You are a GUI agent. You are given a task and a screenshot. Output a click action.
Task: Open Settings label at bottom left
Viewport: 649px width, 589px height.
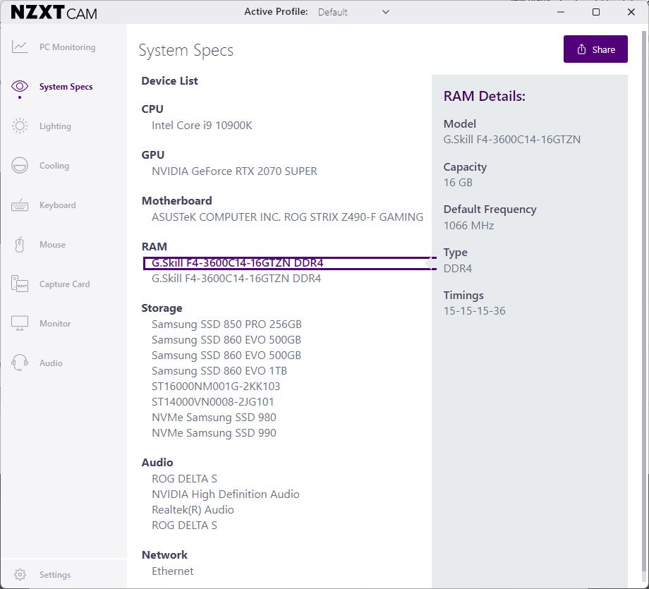click(55, 574)
